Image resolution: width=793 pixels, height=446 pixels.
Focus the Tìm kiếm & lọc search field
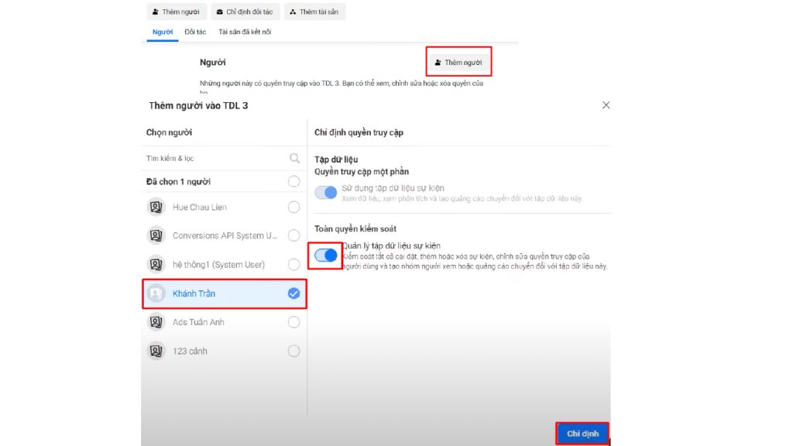click(x=213, y=158)
